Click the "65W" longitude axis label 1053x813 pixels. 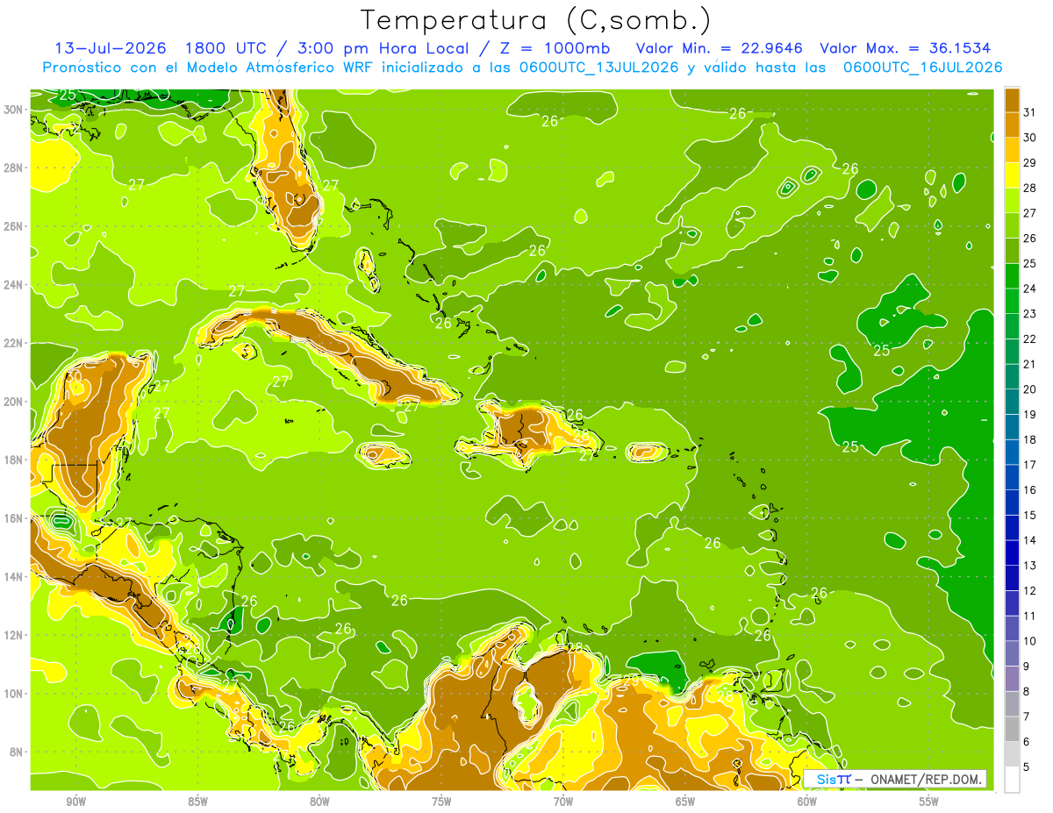[685, 802]
